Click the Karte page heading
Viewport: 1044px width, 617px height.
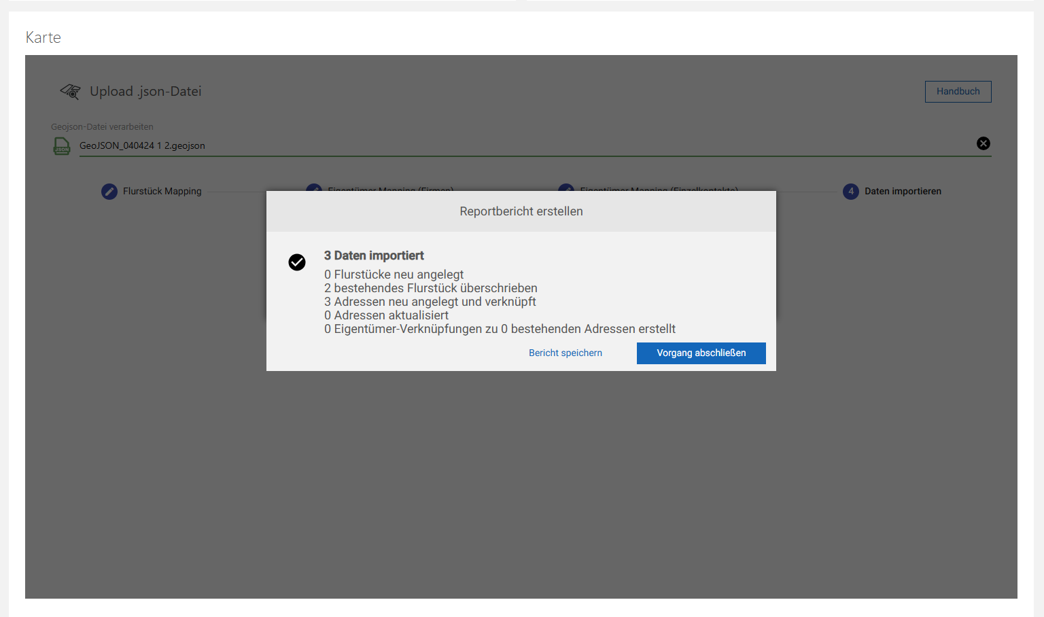(43, 37)
